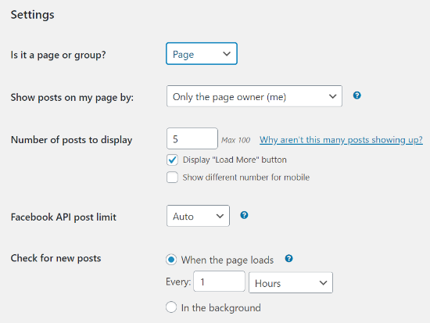Viewport: 430px width, 323px height.
Task: Click the When the page loads label text
Action: [228, 260]
